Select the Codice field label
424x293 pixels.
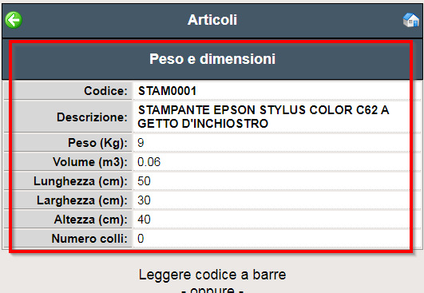(x=105, y=91)
